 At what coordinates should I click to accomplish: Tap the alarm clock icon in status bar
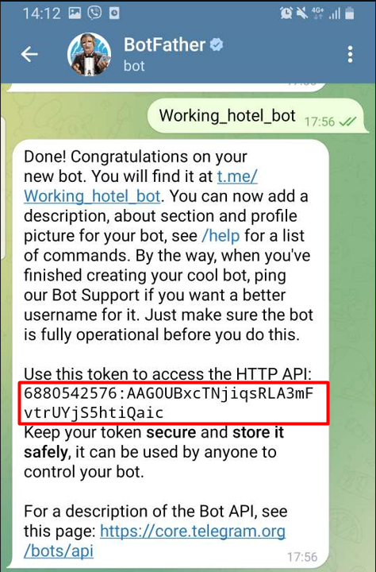286,14
